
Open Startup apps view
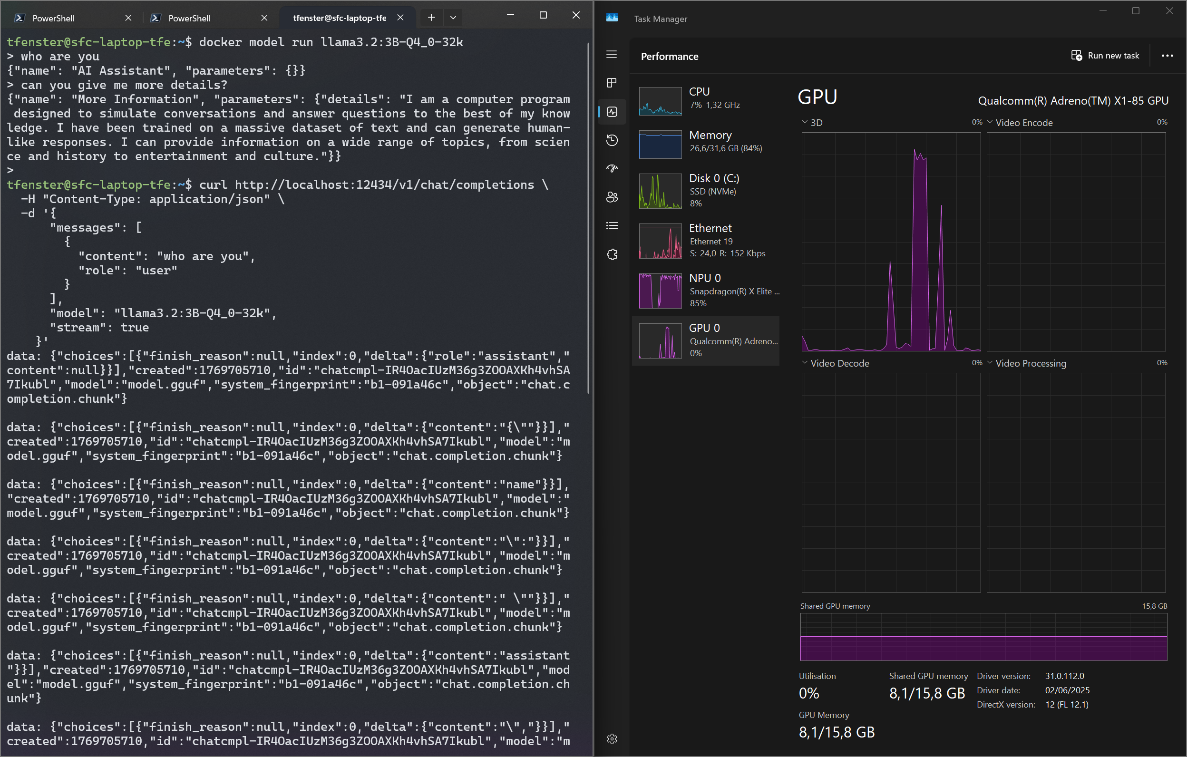tap(612, 168)
